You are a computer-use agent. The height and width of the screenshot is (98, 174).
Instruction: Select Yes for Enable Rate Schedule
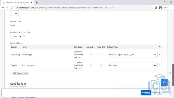pos(11,36)
